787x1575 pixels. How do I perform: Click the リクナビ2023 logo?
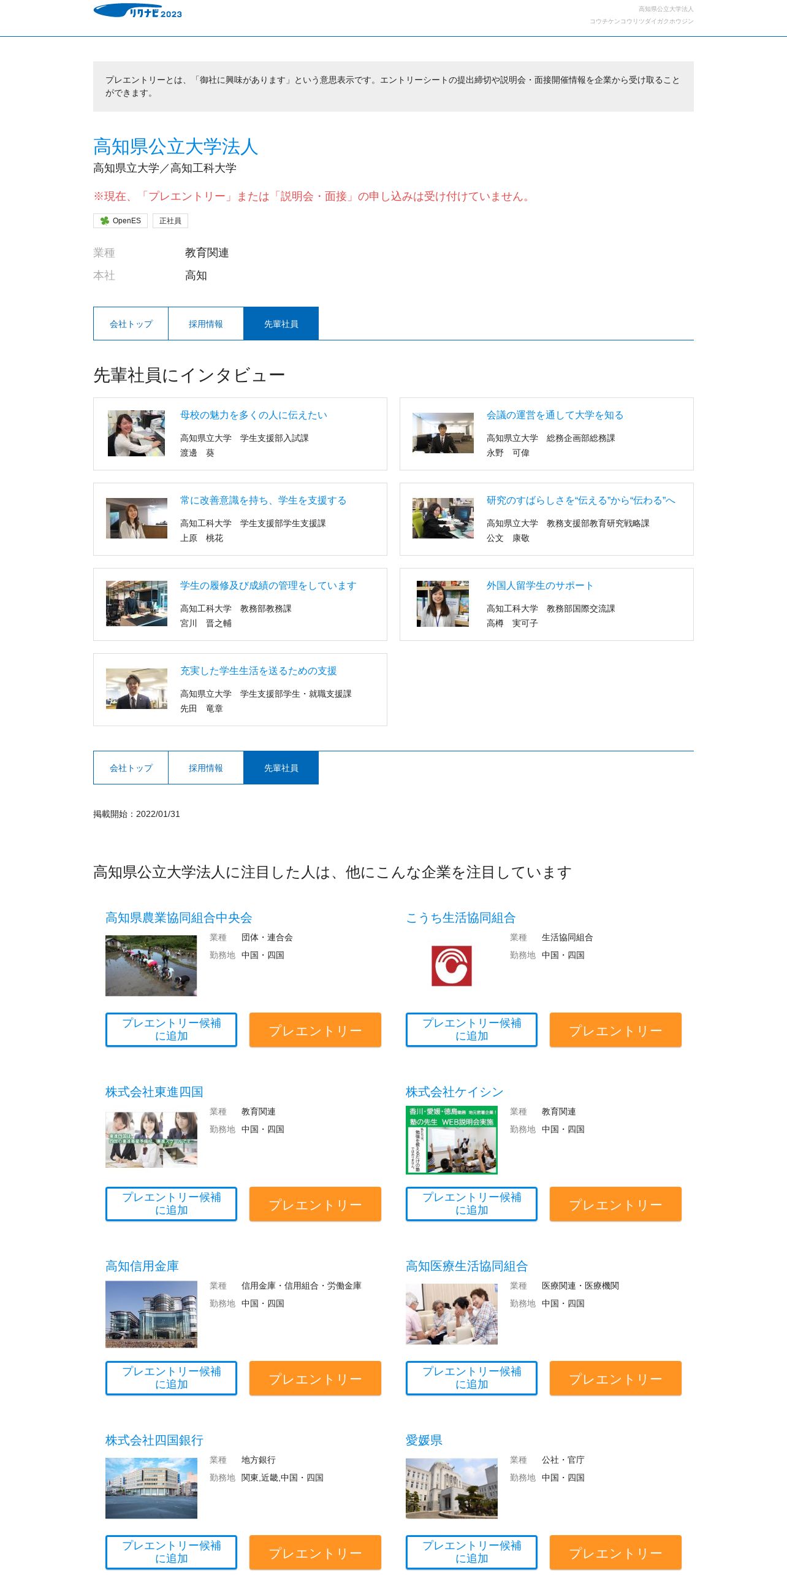137,10
